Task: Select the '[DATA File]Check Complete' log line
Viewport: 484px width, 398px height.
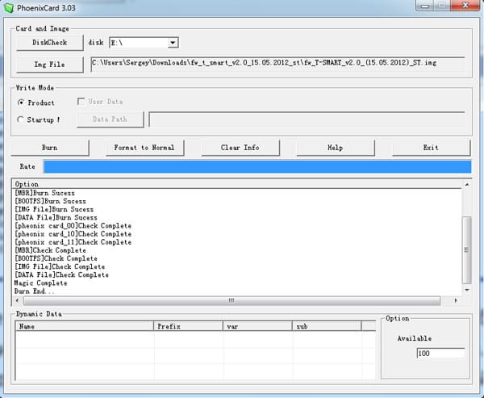Action: 61,275
